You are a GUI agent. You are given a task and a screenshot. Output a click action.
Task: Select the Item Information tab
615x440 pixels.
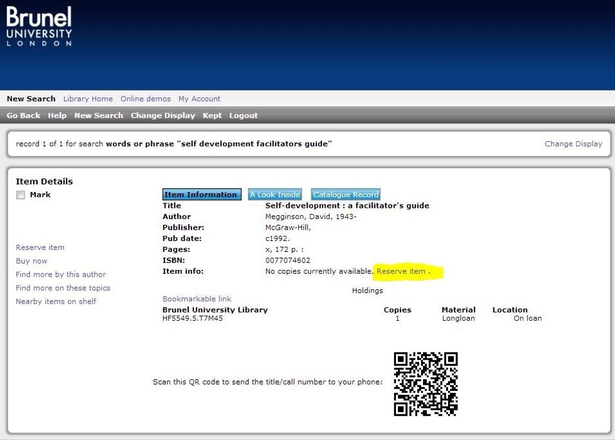point(201,195)
